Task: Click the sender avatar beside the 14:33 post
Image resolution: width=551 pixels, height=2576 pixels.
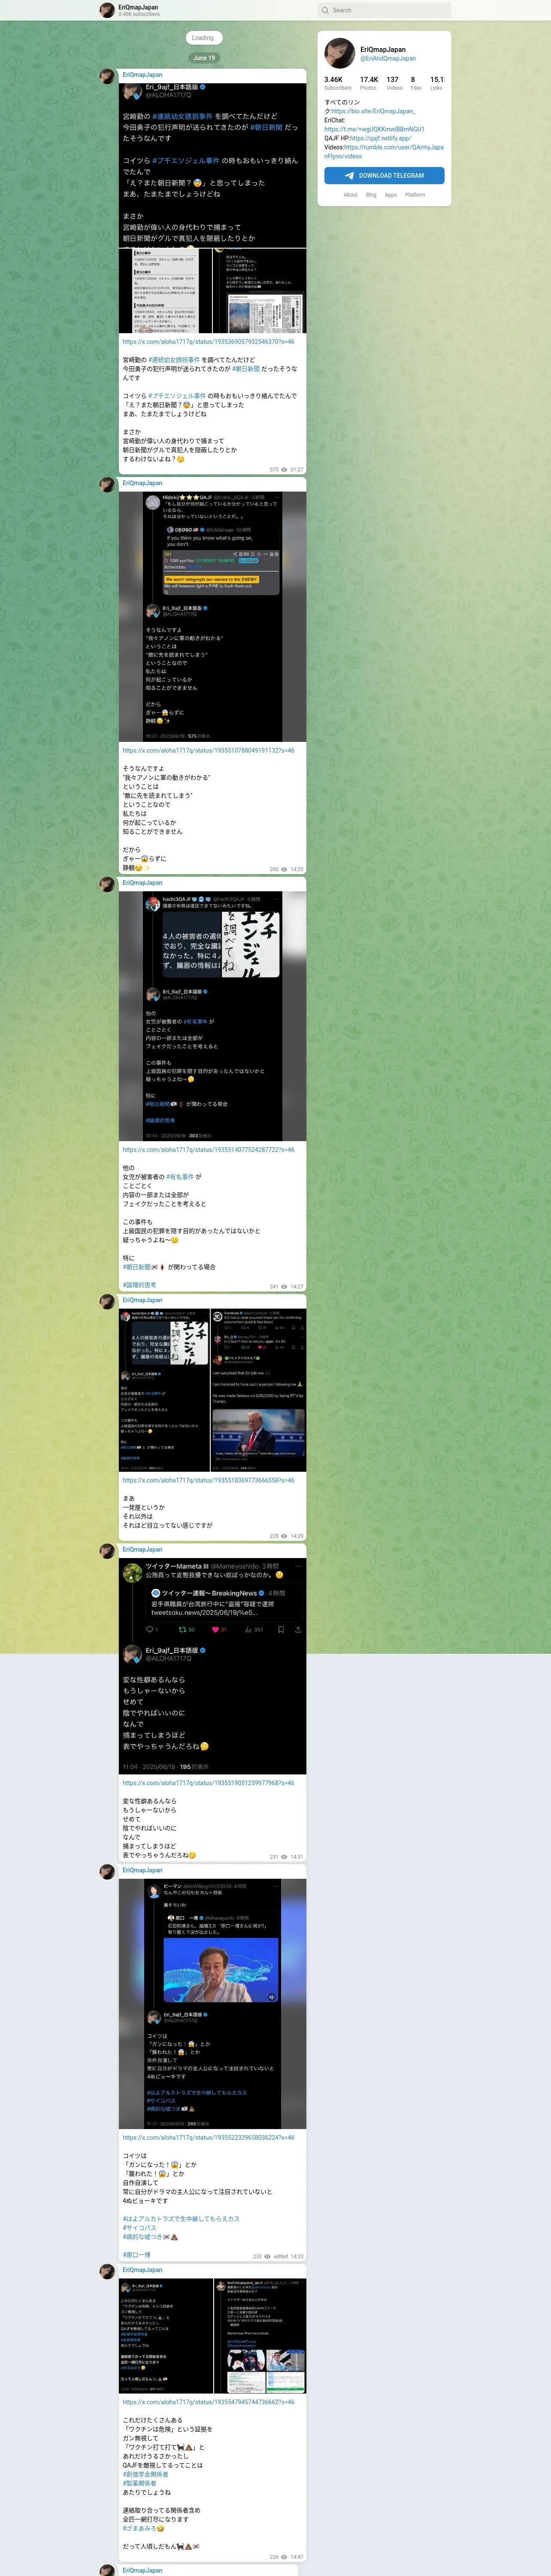Action: tap(107, 1871)
